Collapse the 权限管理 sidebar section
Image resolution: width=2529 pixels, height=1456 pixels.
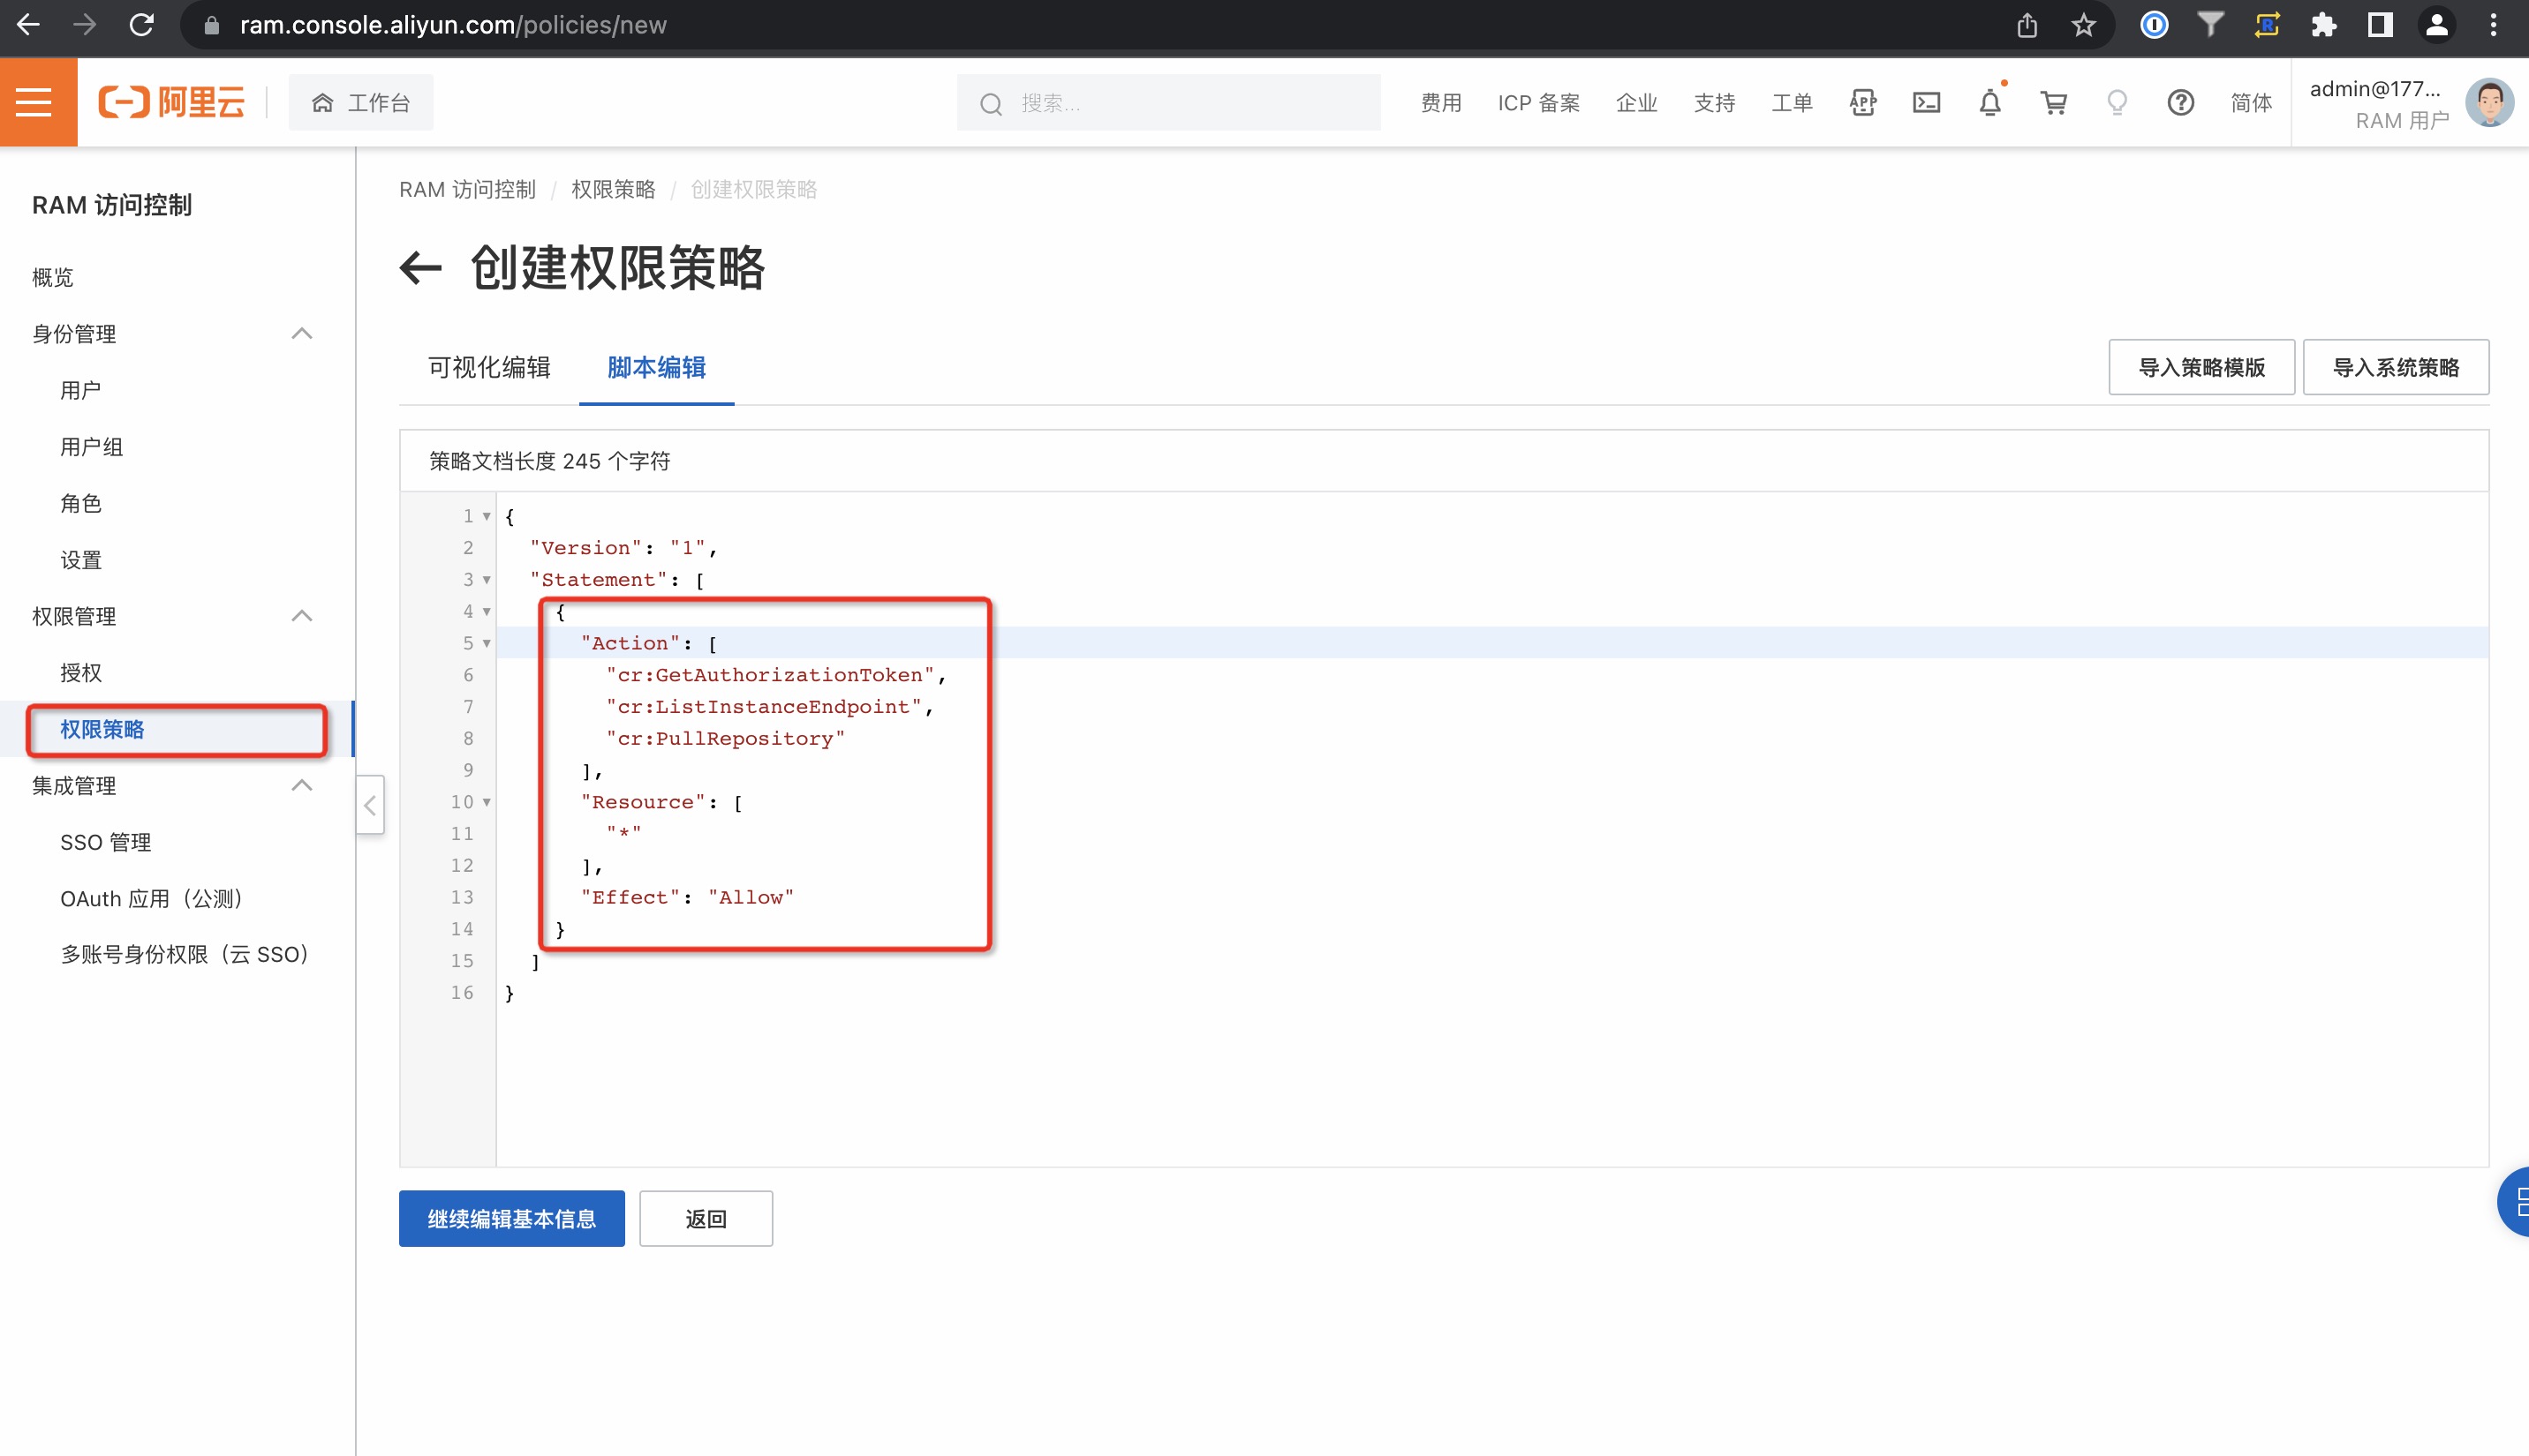tap(301, 615)
